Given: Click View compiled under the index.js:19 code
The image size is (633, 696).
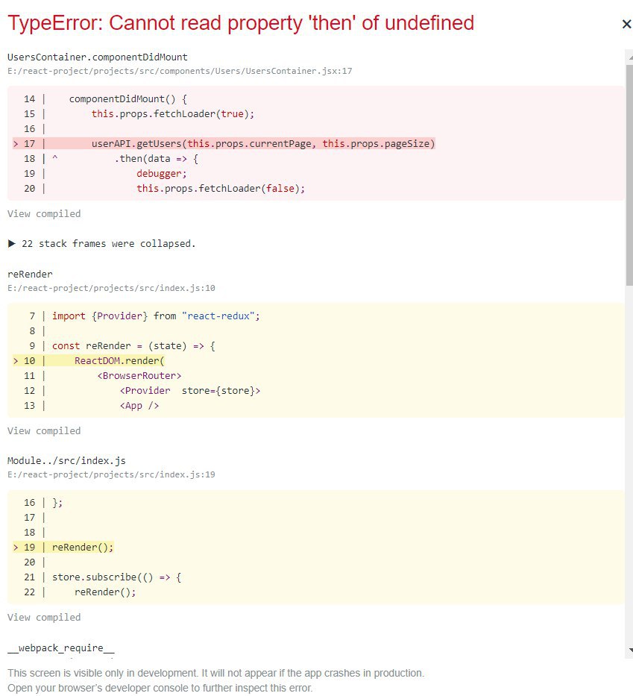Looking at the screenshot, I should click(44, 618).
